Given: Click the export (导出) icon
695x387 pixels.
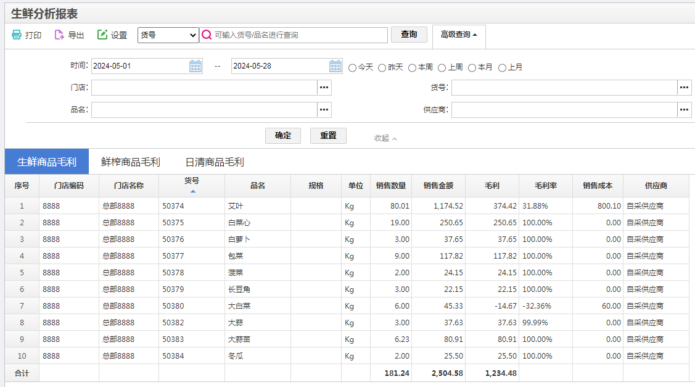Looking at the screenshot, I should point(59,35).
